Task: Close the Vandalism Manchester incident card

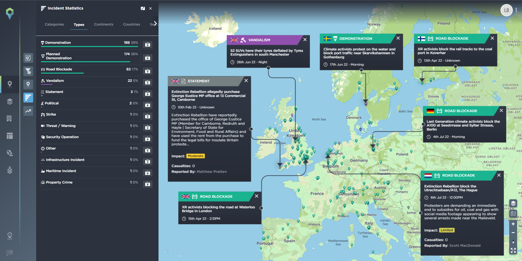Action: [305, 40]
